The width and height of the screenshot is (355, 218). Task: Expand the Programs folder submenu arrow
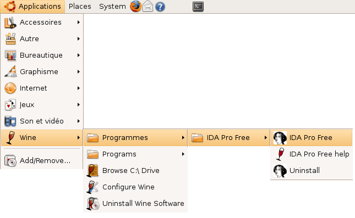coord(183,154)
